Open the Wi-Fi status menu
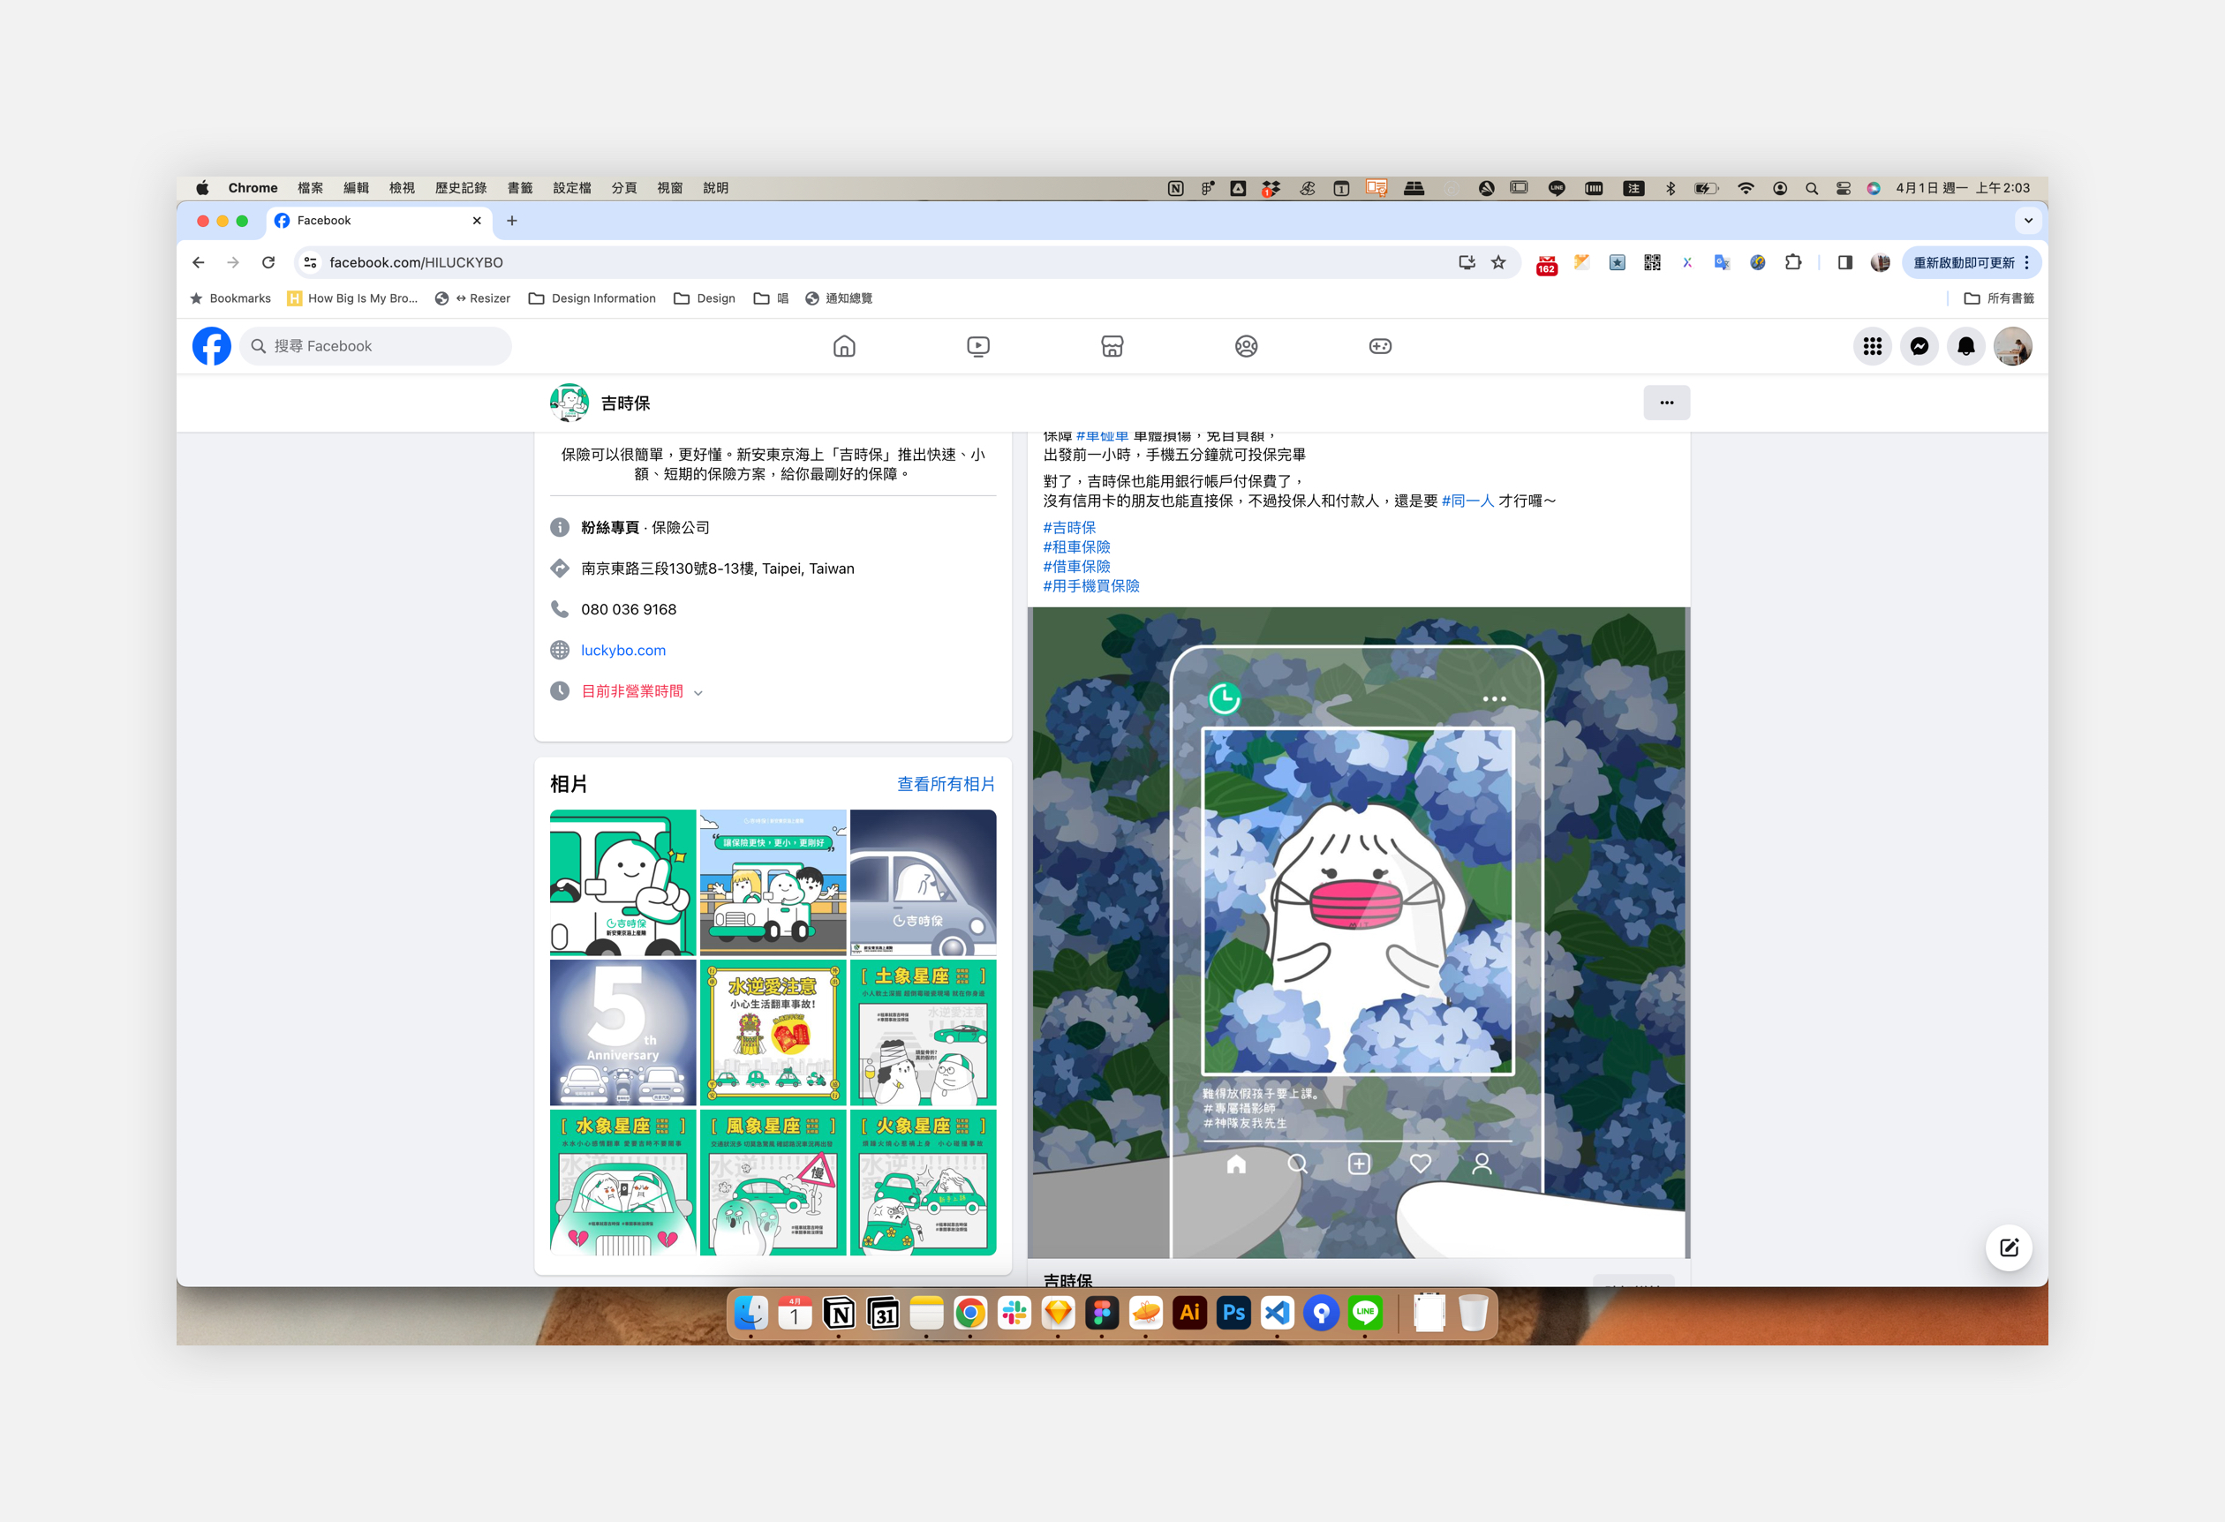2225x1522 pixels. (1746, 189)
